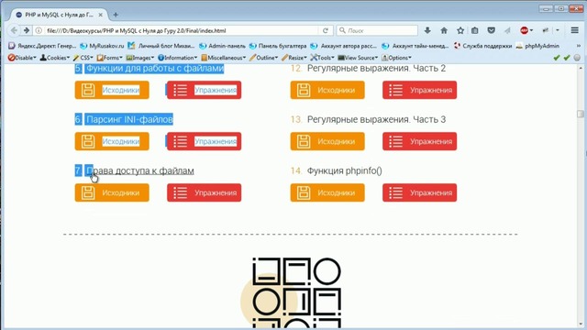587x330 pixels.
Task: Click Упражнения button under lesson 6
Action: tap(204, 141)
